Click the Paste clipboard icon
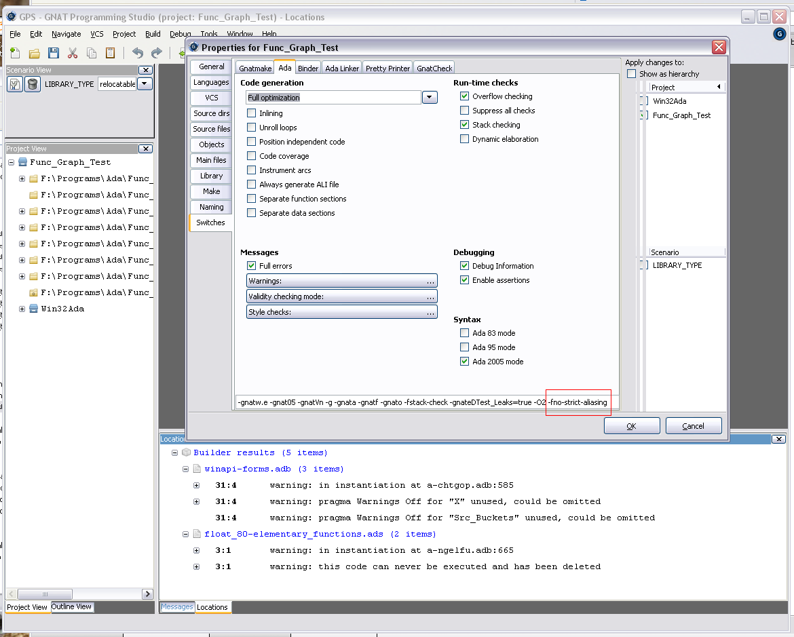794x637 pixels. [x=110, y=53]
